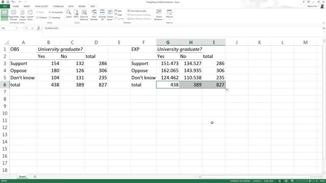This screenshot has width=326, height=183.
Task: Click the Cancel X in formula bar
Action: 26,28
